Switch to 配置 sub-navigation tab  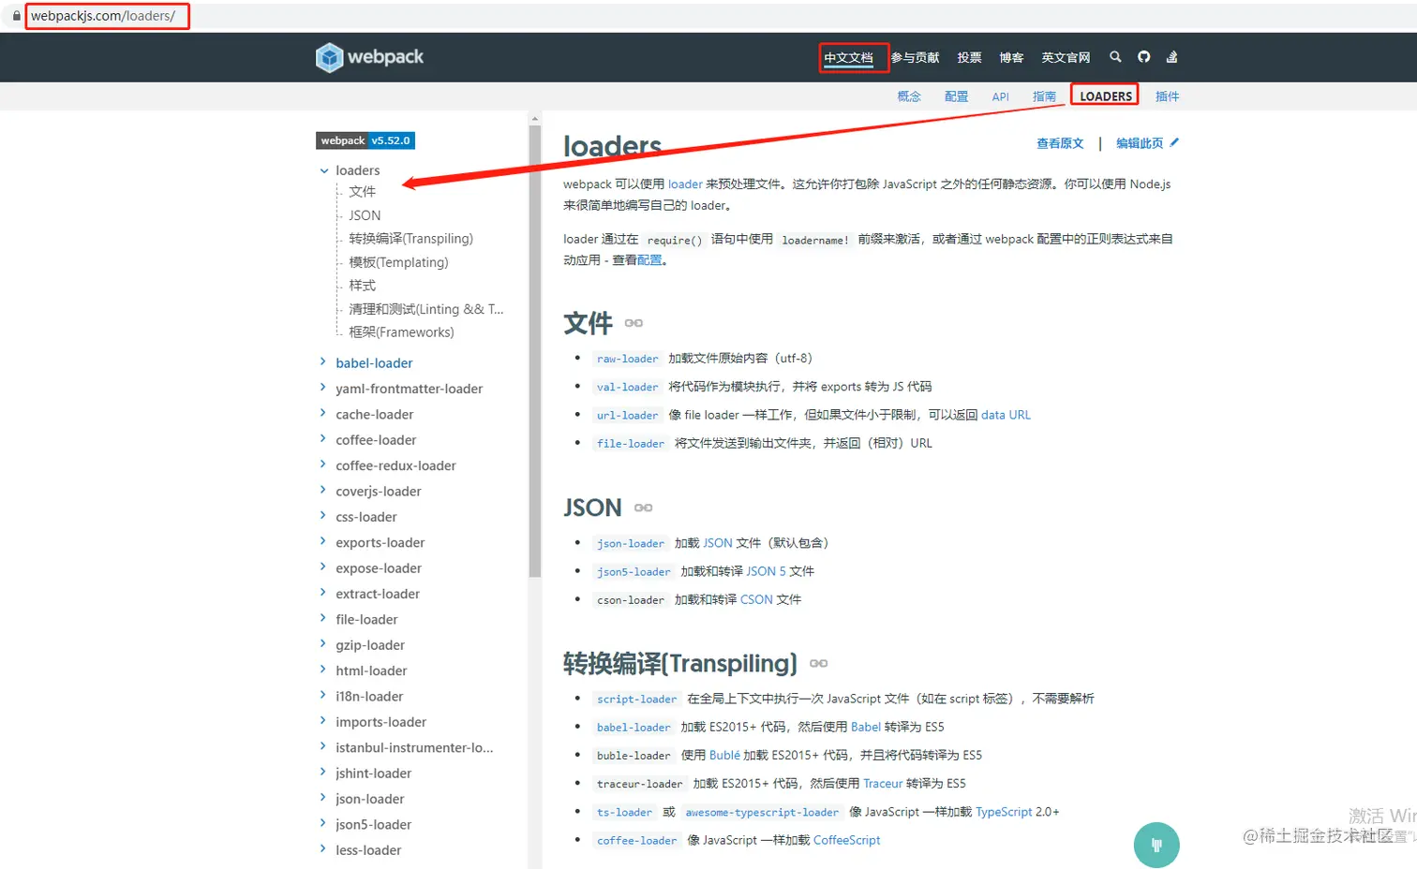(x=956, y=96)
